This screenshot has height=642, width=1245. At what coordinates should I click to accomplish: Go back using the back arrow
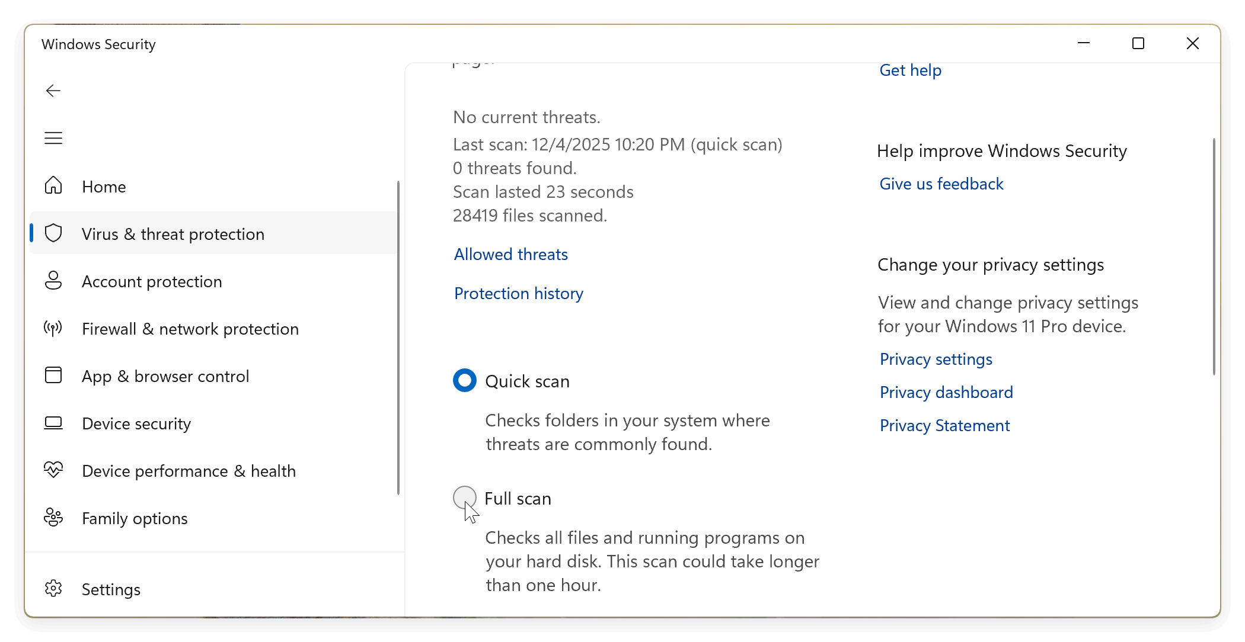pos(53,90)
